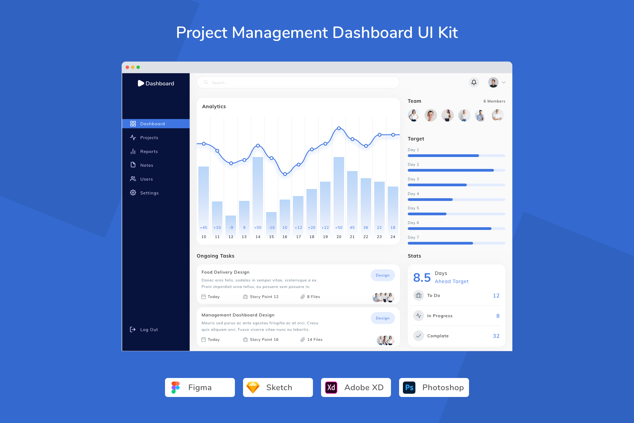Click the "Ahead Target" label
634x423 pixels.
452,281
